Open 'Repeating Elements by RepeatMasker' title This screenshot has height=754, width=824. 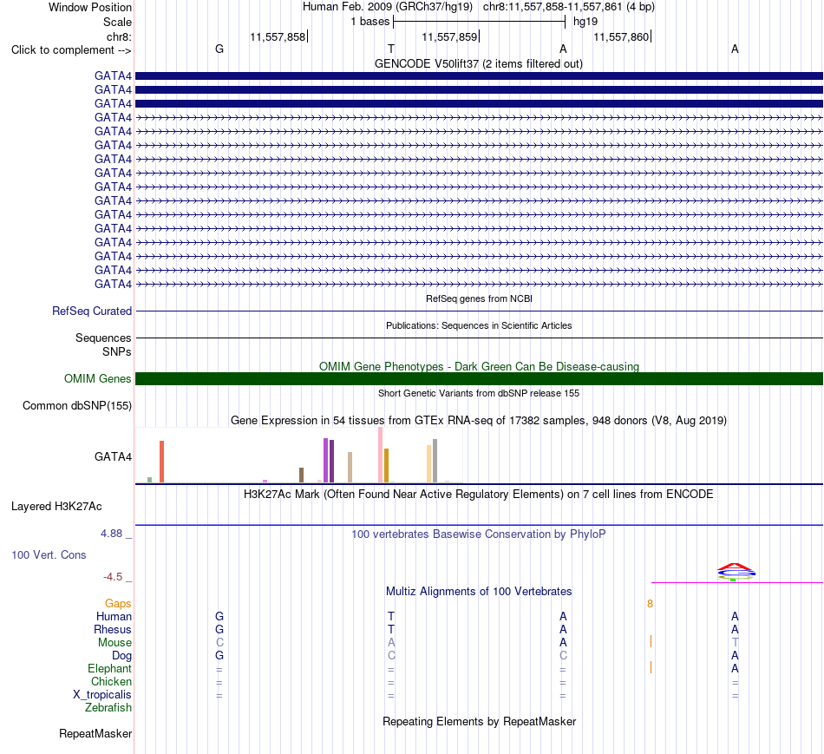point(479,721)
